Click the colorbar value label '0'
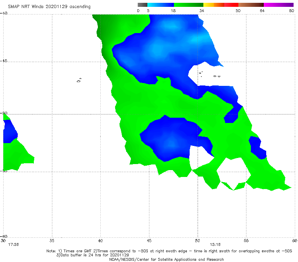Screen dimensions: 298x262 pos(138,11)
